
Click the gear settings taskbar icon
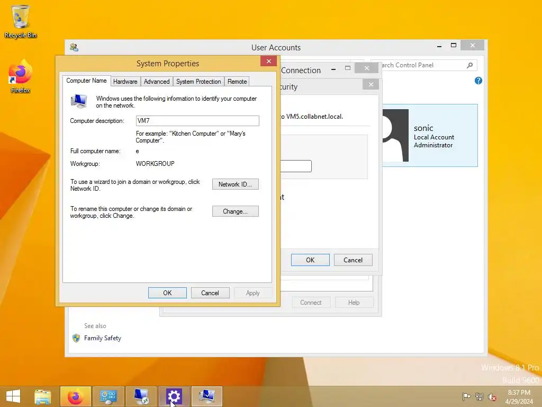174,396
